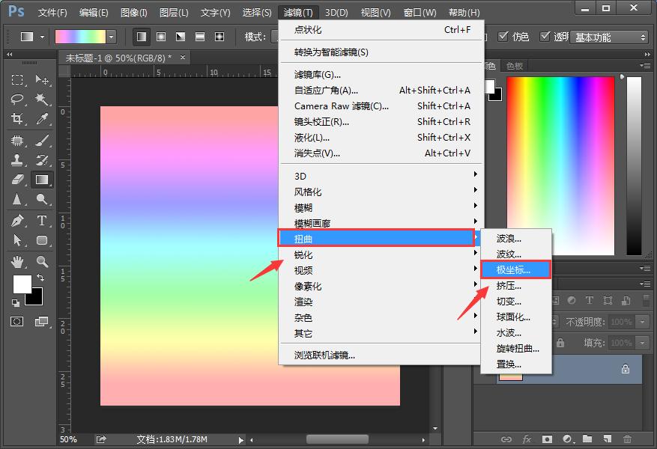Open the 基本功能 workspace dropdown
Image resolution: width=657 pixels, height=449 pixels.
pos(610,37)
